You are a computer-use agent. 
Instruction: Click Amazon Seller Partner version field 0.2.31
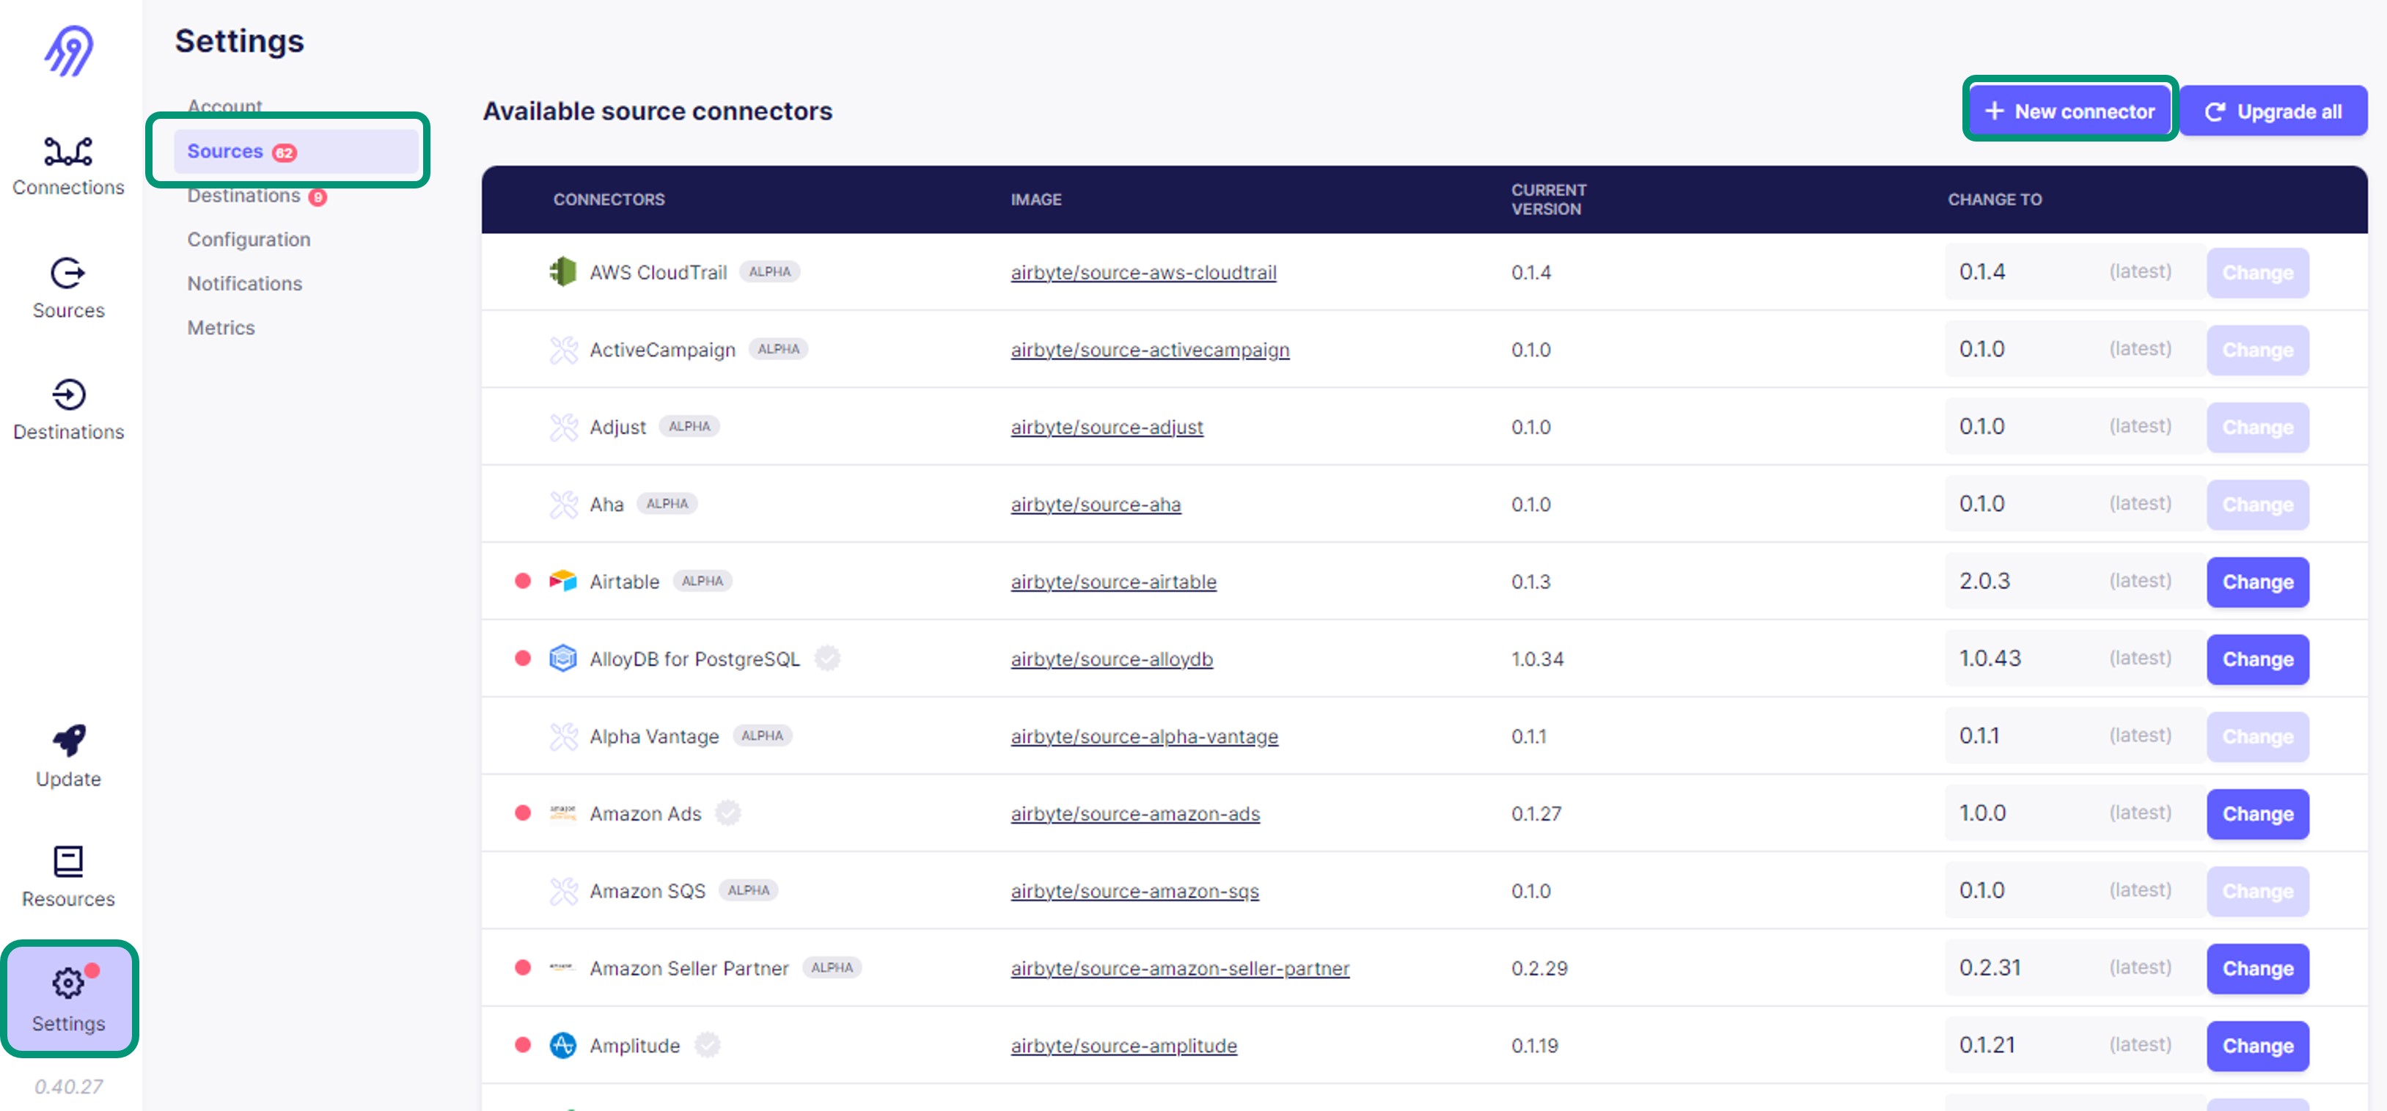point(2074,967)
